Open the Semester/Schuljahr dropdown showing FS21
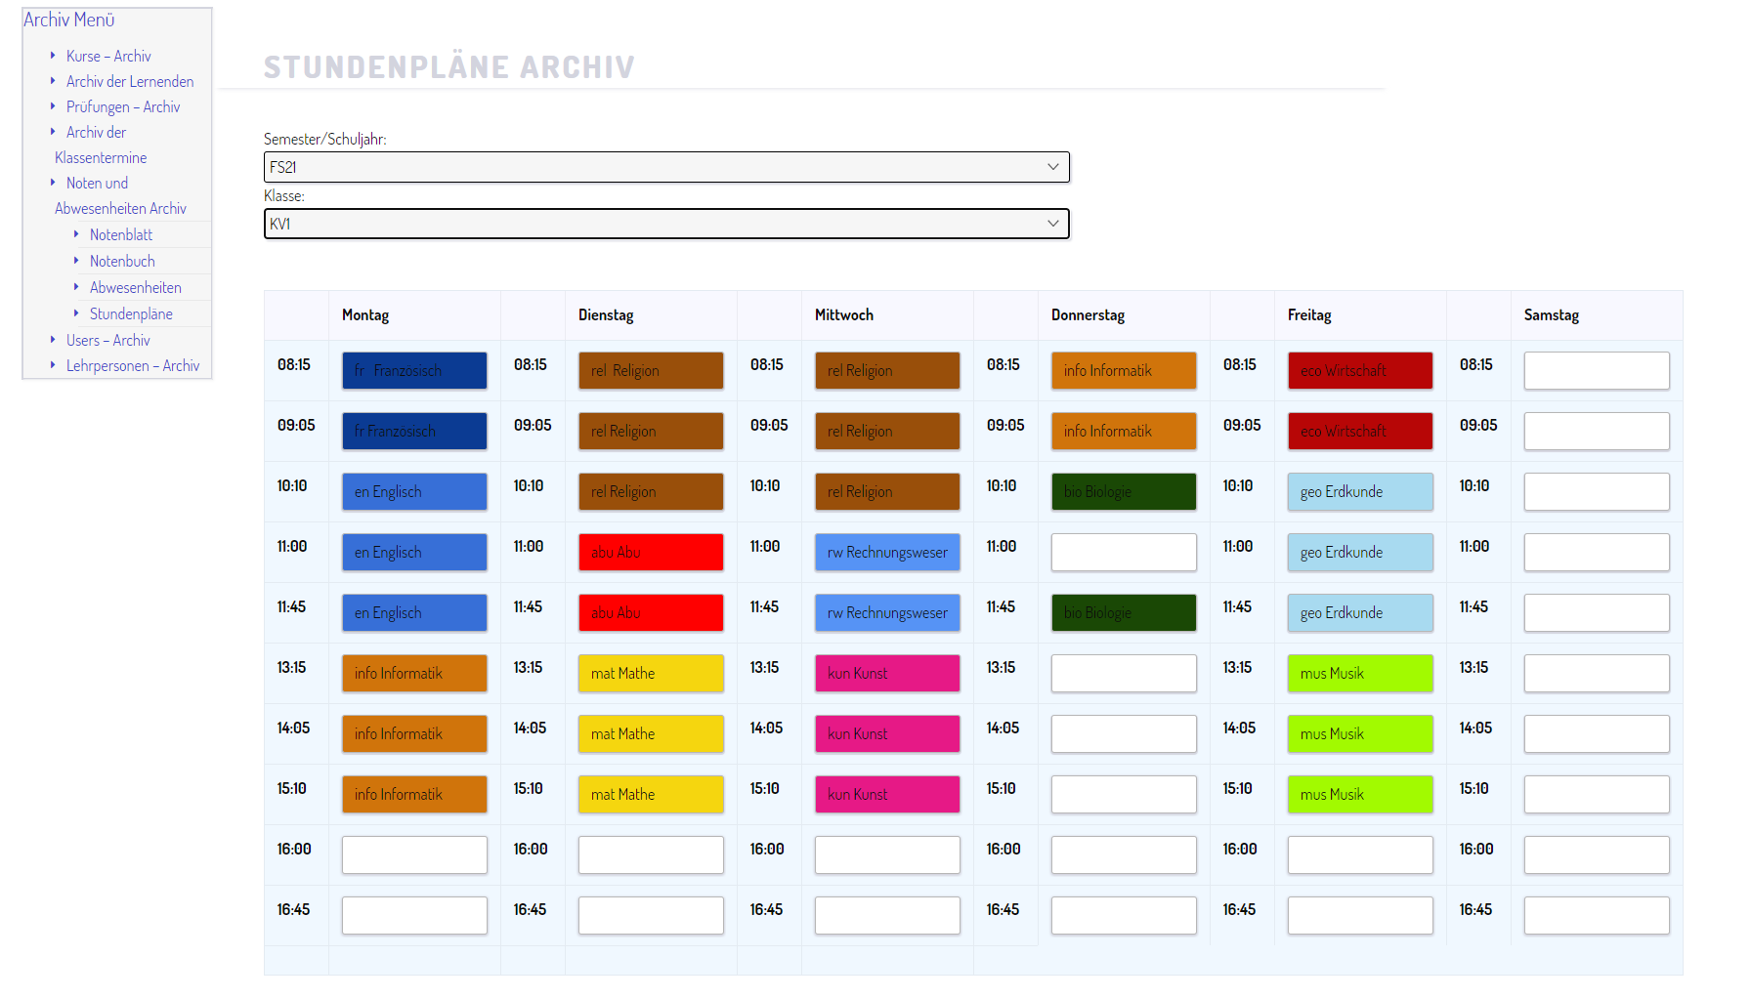 click(x=665, y=167)
